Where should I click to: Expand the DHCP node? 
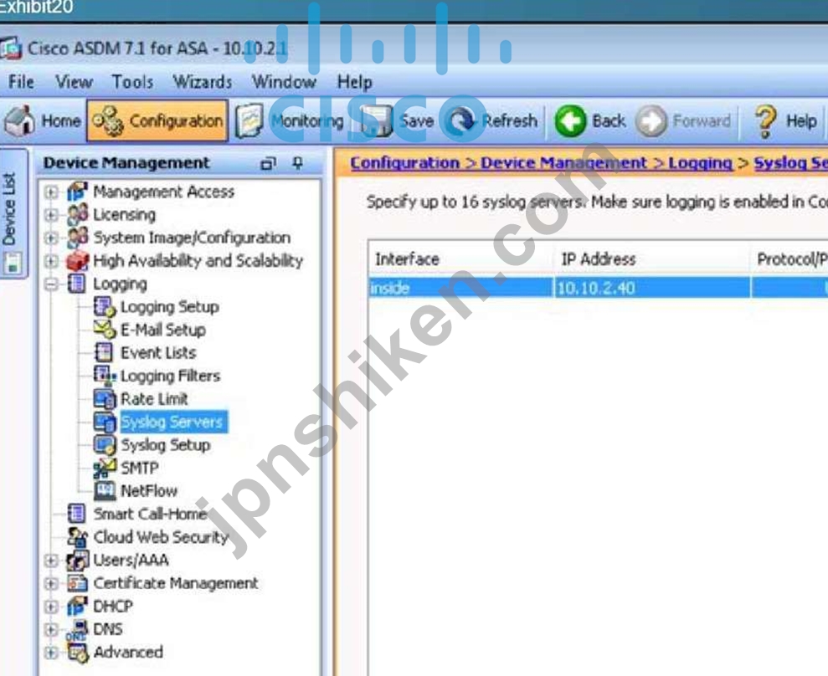tap(51, 607)
